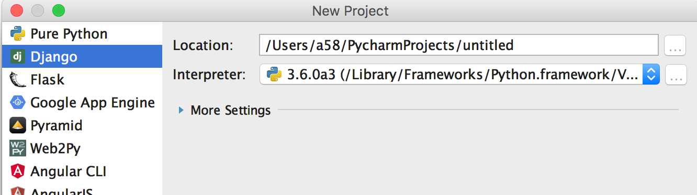Image resolution: width=697 pixels, height=195 pixels.
Task: Select Pyramid project type label
Action: point(57,126)
